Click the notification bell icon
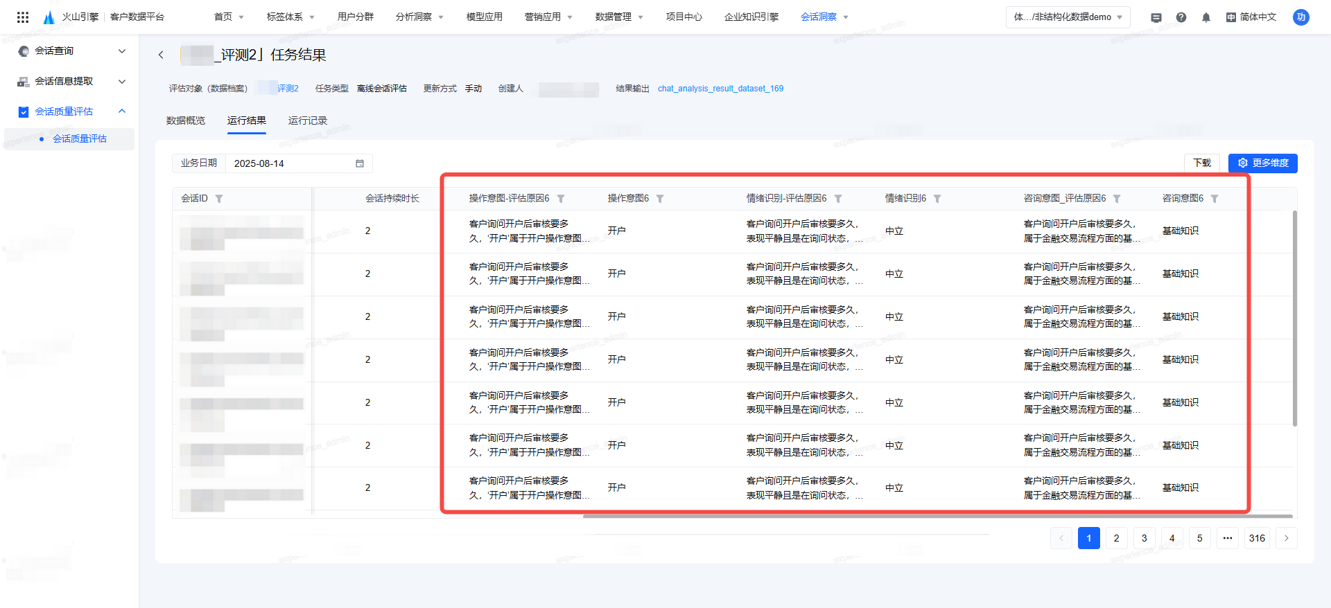The height and width of the screenshot is (608, 1331). click(x=1206, y=17)
